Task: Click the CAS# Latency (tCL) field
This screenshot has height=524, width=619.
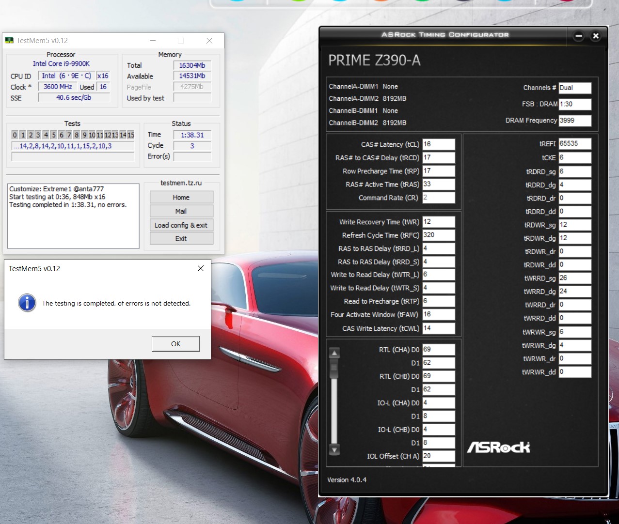Action: 439,144
